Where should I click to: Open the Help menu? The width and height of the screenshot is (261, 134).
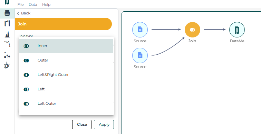click(46, 4)
